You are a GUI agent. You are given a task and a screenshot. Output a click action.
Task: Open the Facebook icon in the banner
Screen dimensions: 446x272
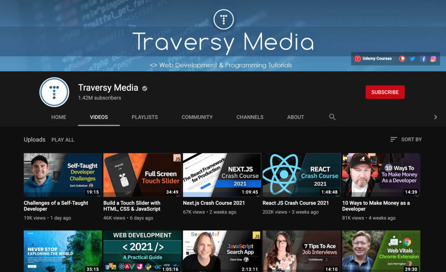pos(423,58)
